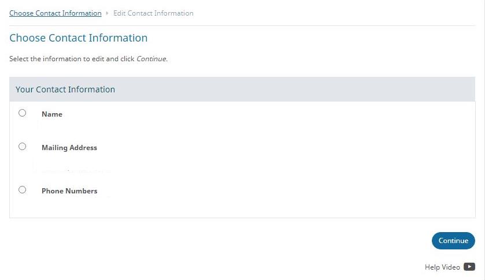Click the italic Continue word in instructions
Screen dimensions: 485x280
click(151, 59)
